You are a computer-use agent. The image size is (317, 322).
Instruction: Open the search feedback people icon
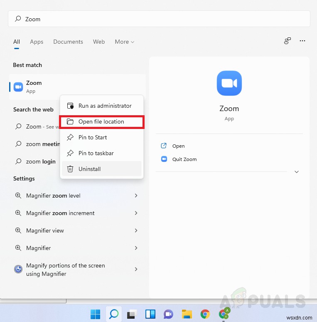click(x=287, y=41)
